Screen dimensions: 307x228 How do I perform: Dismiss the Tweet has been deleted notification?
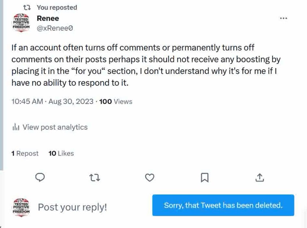tap(223, 205)
